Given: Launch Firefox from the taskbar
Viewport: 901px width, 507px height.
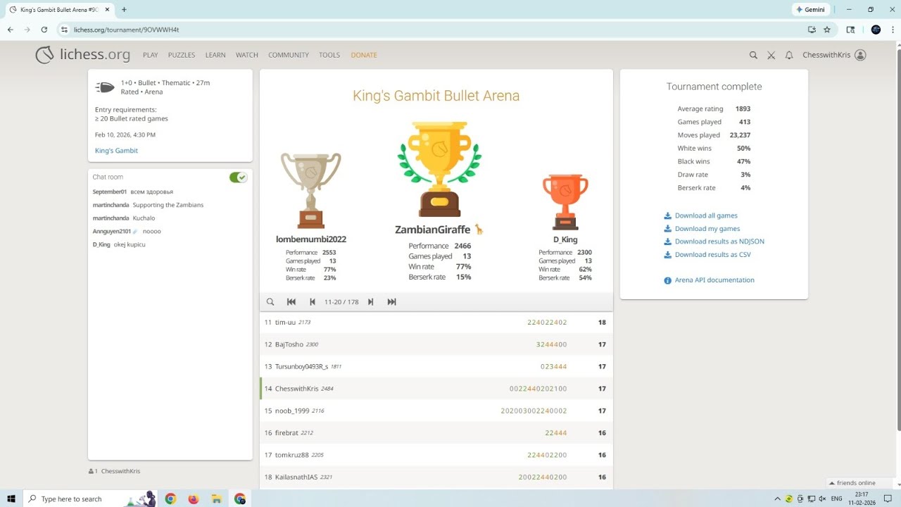Looking at the screenshot, I should click(194, 499).
